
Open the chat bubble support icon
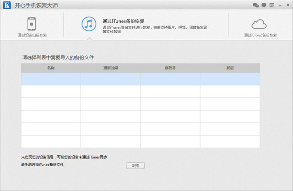[x=264, y=5]
